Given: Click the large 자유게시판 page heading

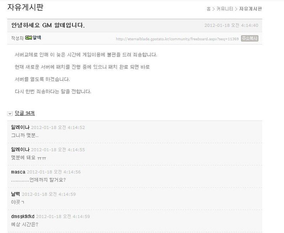Looking at the screenshot, I should pyautogui.click(x=25, y=7).
